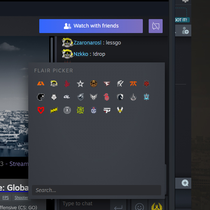Image resolution: width=210 pixels, height=210 pixels.
Task: Pick the Fnatic orange flair
Action: click(133, 84)
